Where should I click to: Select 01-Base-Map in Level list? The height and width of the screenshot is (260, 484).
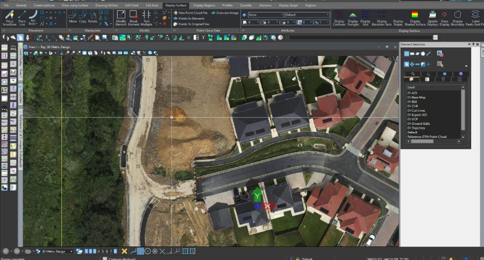coord(416,97)
